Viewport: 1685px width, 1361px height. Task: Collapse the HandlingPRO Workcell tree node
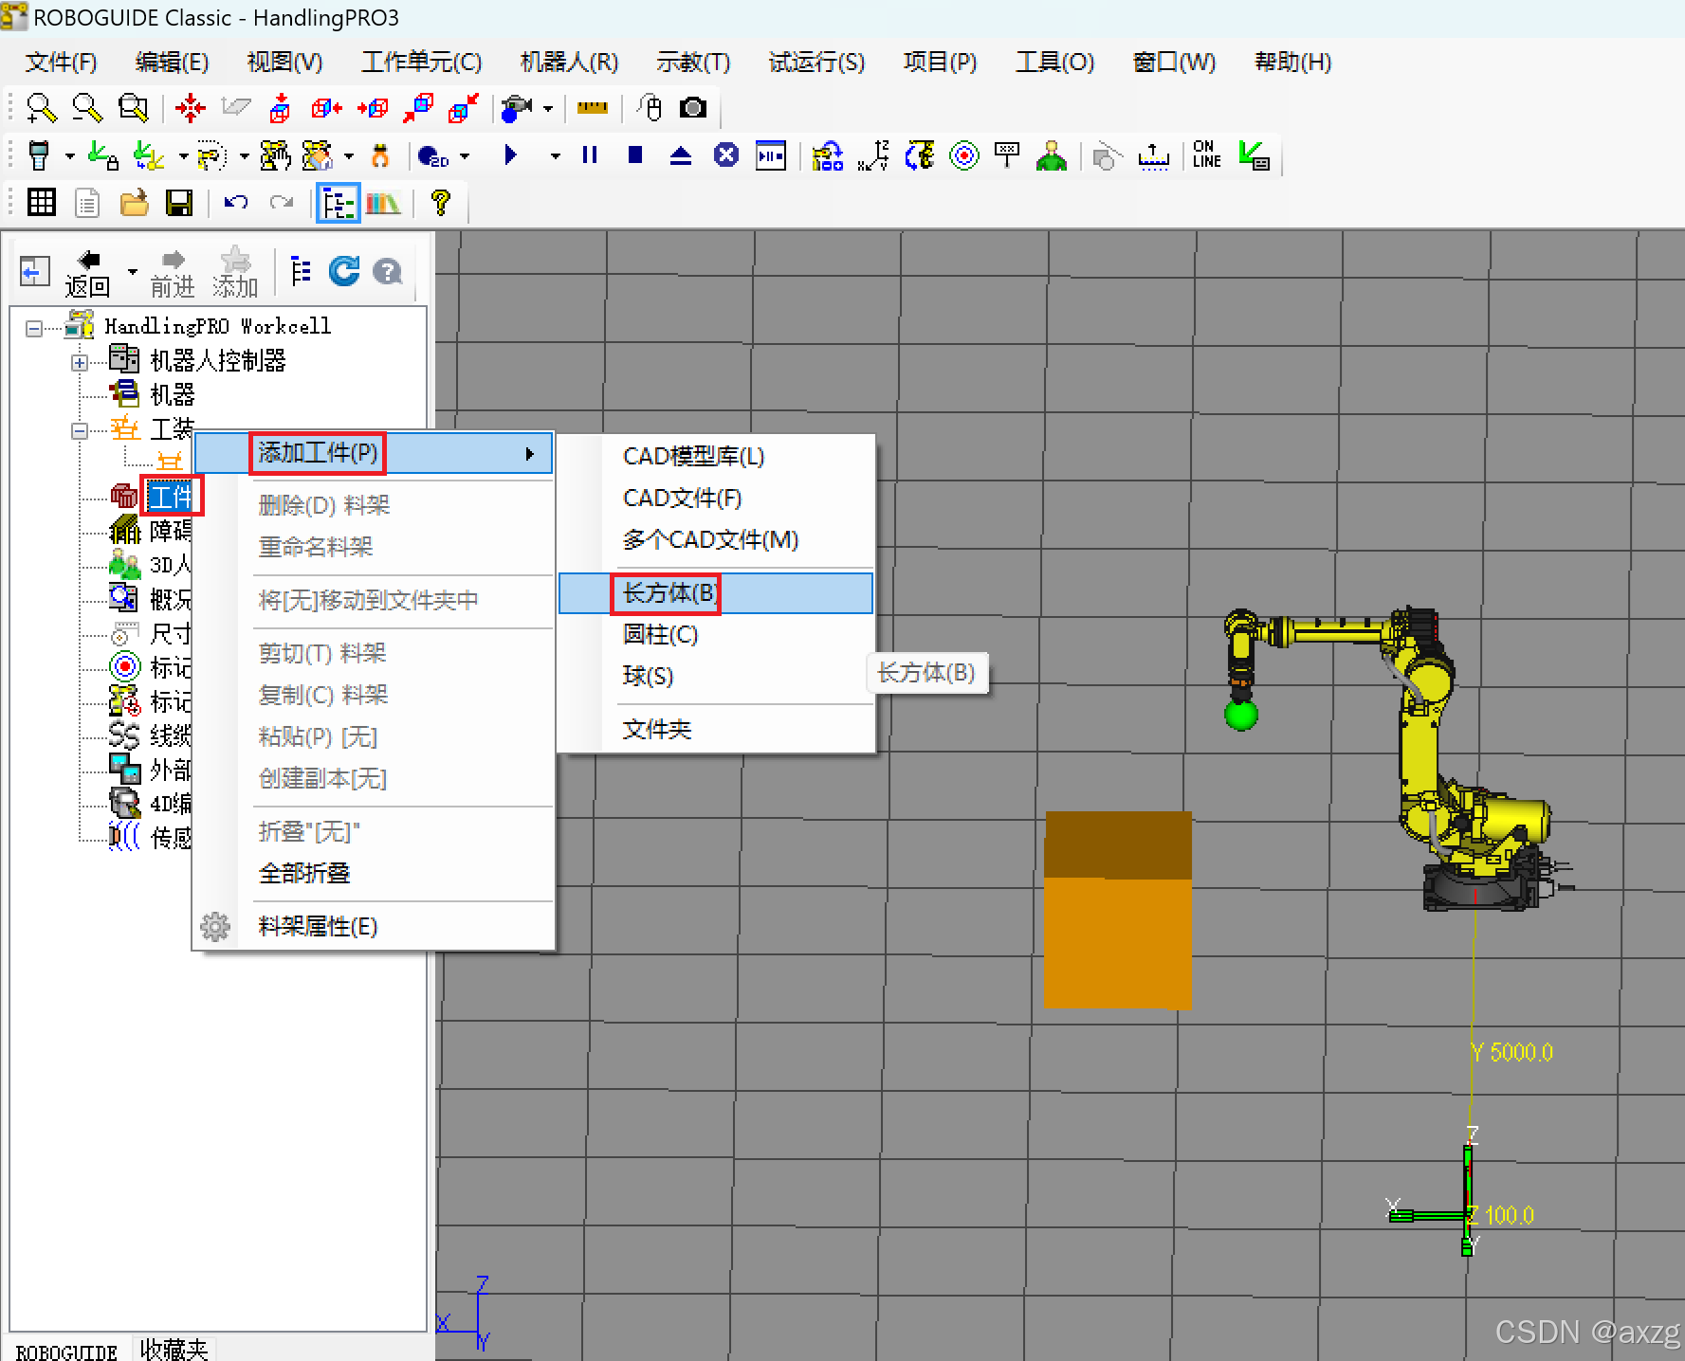pyautogui.click(x=34, y=329)
